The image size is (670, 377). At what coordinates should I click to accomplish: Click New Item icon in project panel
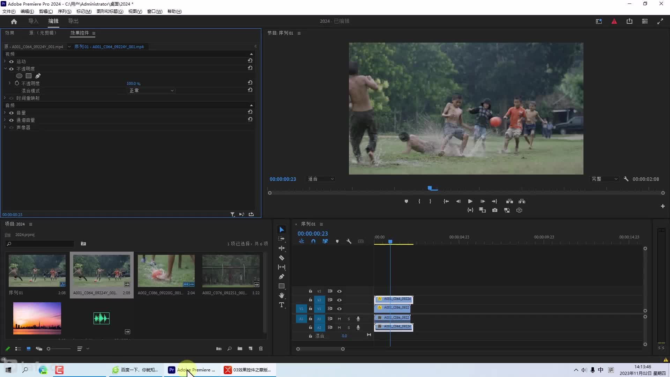point(250,349)
